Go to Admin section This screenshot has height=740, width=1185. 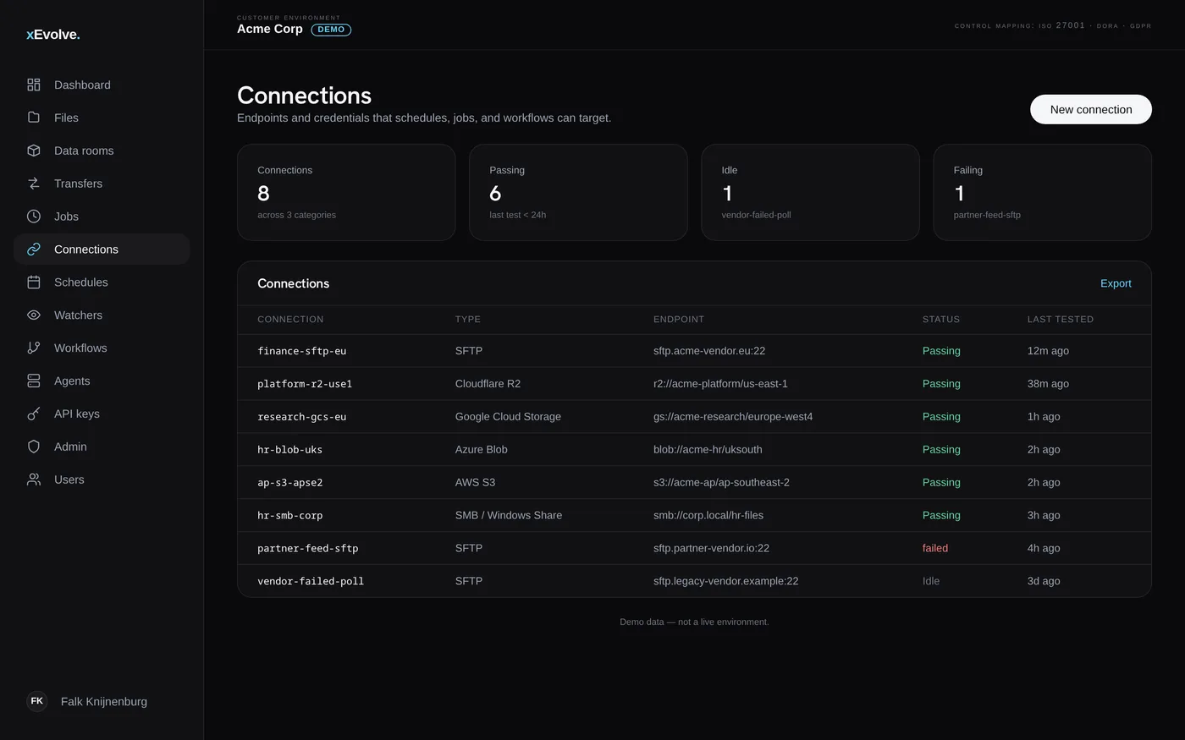102,447
